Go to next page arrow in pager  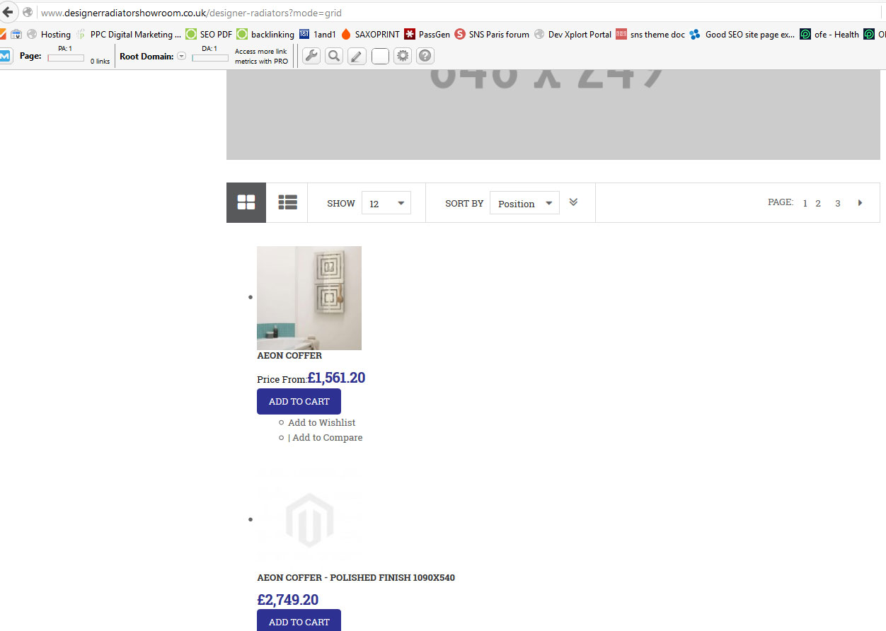tap(860, 203)
